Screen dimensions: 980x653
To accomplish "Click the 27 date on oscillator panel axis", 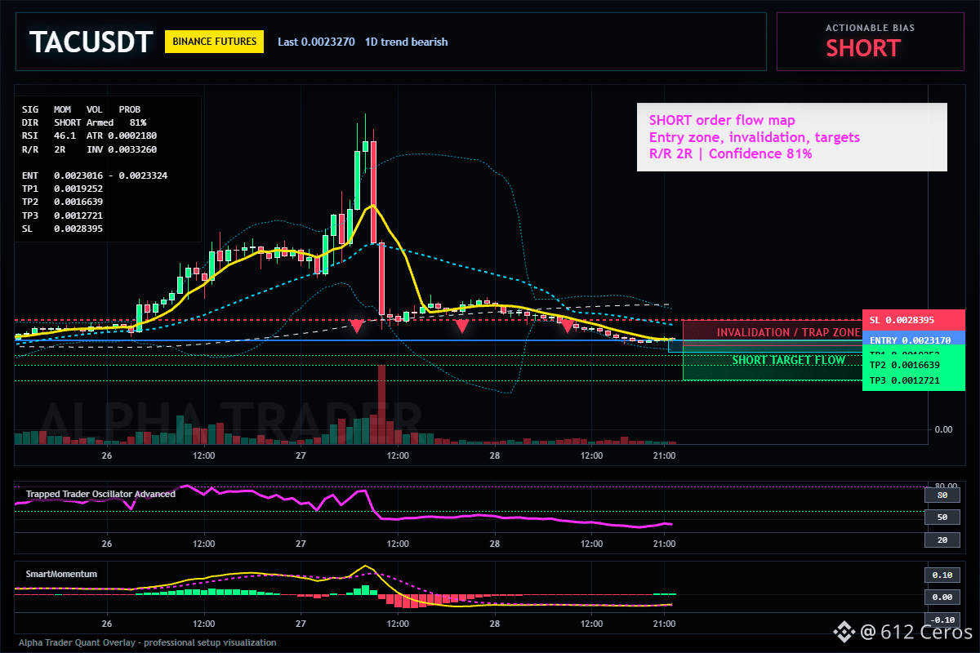I will pos(301,544).
